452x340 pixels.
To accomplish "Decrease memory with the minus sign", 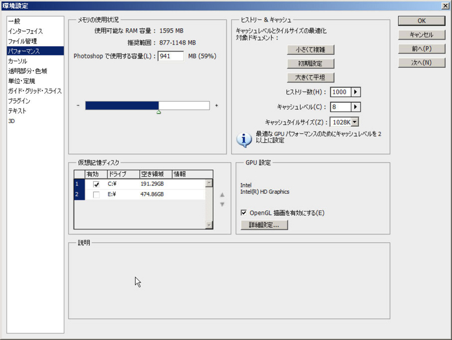I will coord(78,106).
